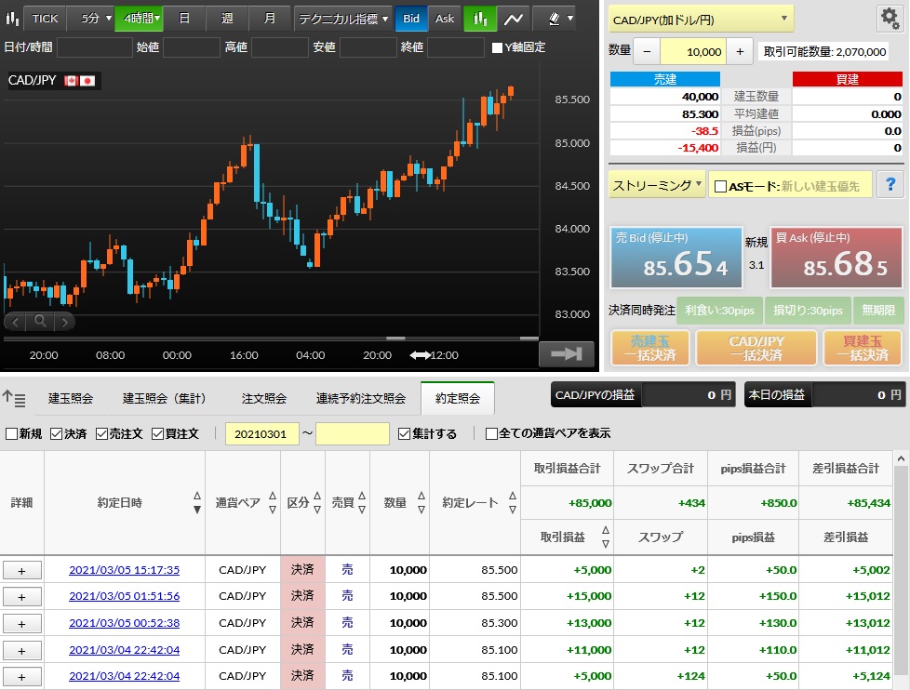This screenshot has width=910, height=690.
Task: Sort by 売買 column arrows
Action: tap(362, 503)
